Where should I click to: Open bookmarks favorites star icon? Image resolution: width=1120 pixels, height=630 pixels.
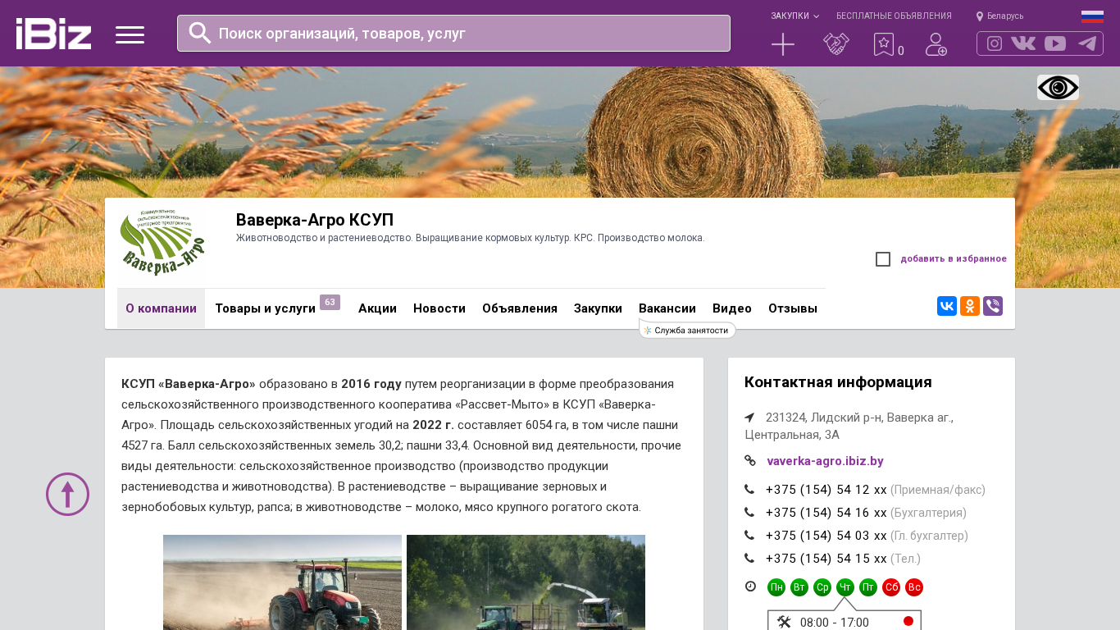coord(883,44)
